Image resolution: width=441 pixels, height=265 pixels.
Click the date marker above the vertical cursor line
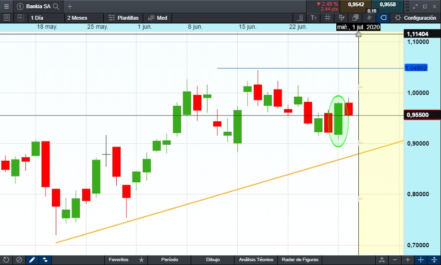pyautogui.click(x=358, y=34)
